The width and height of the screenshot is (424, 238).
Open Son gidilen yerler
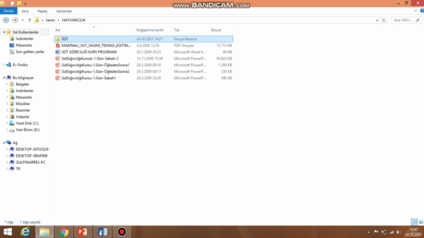30,52
